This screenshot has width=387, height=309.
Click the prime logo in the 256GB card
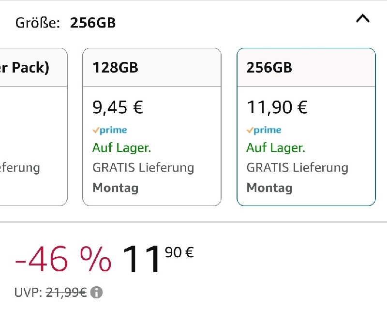(264, 130)
